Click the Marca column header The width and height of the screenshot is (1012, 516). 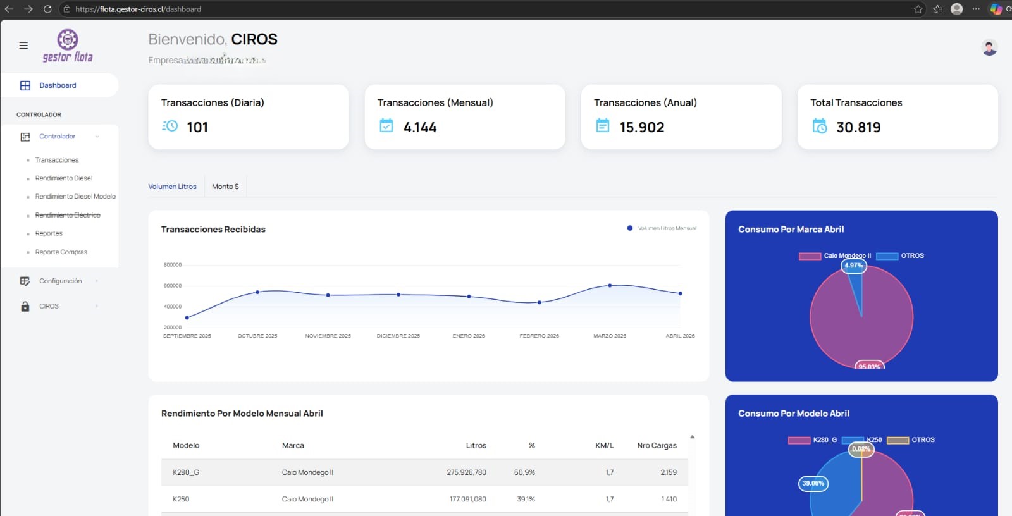(293, 446)
